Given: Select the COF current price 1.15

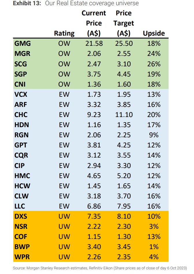Looking at the screenshot, I should coord(94,237).
